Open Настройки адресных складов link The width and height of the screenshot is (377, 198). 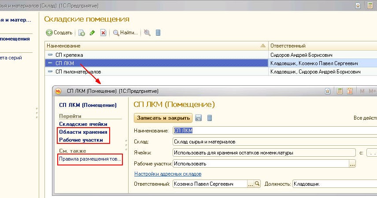click(168, 174)
